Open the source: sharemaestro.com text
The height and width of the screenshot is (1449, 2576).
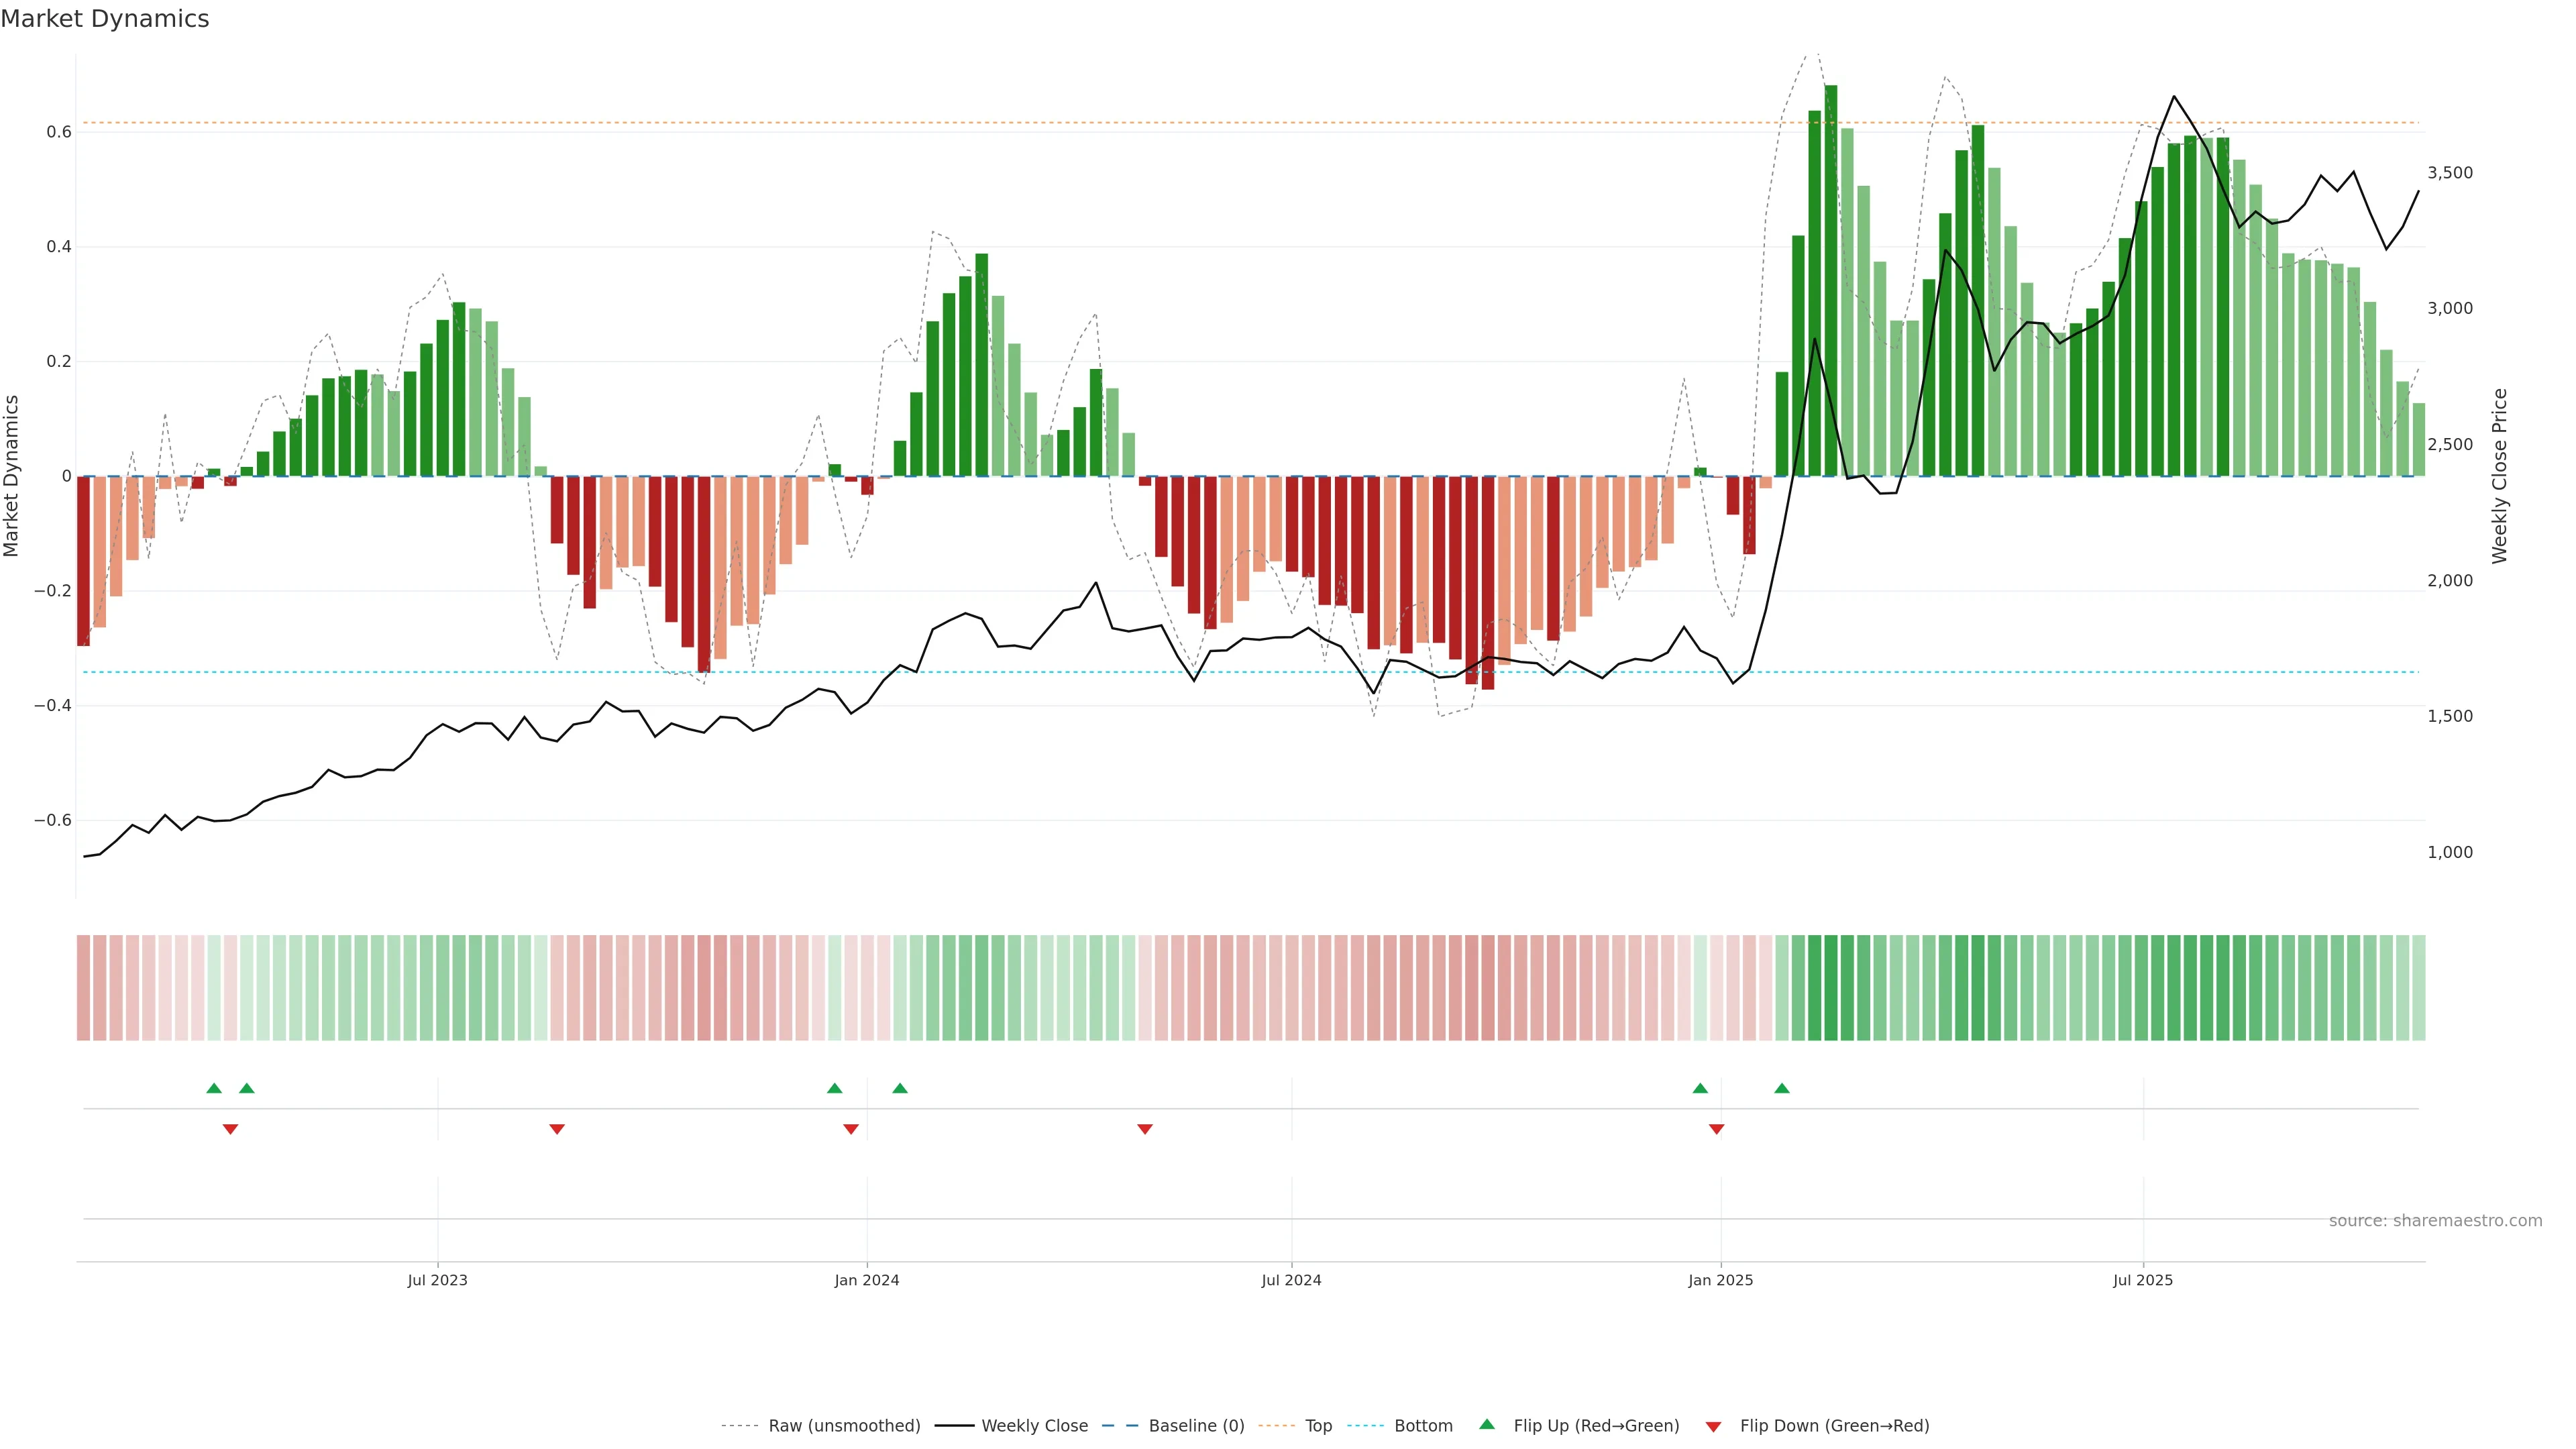(x=2435, y=1221)
